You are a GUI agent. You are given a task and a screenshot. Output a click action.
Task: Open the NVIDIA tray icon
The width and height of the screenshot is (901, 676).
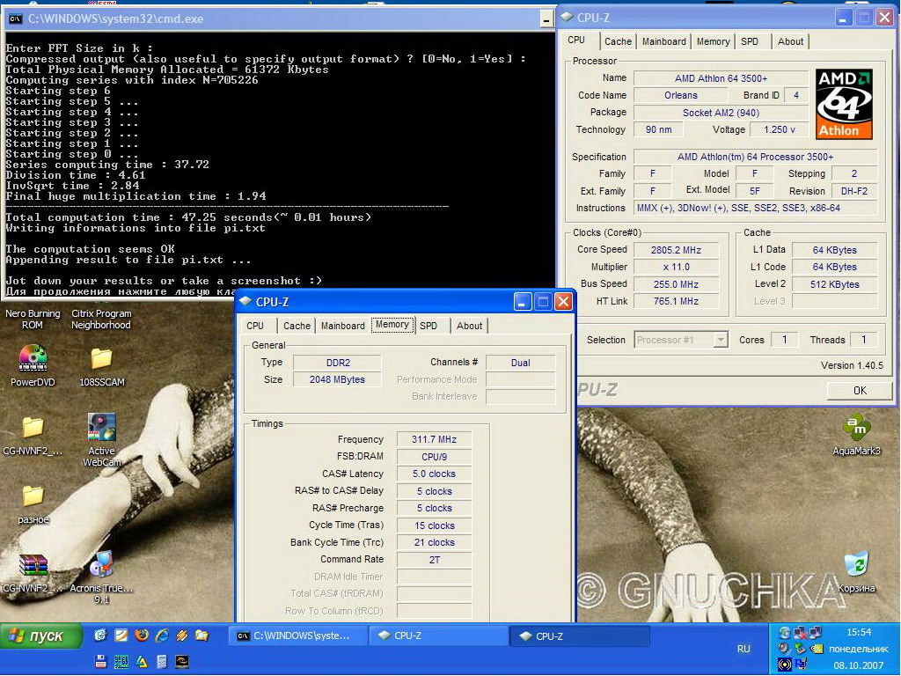817,649
